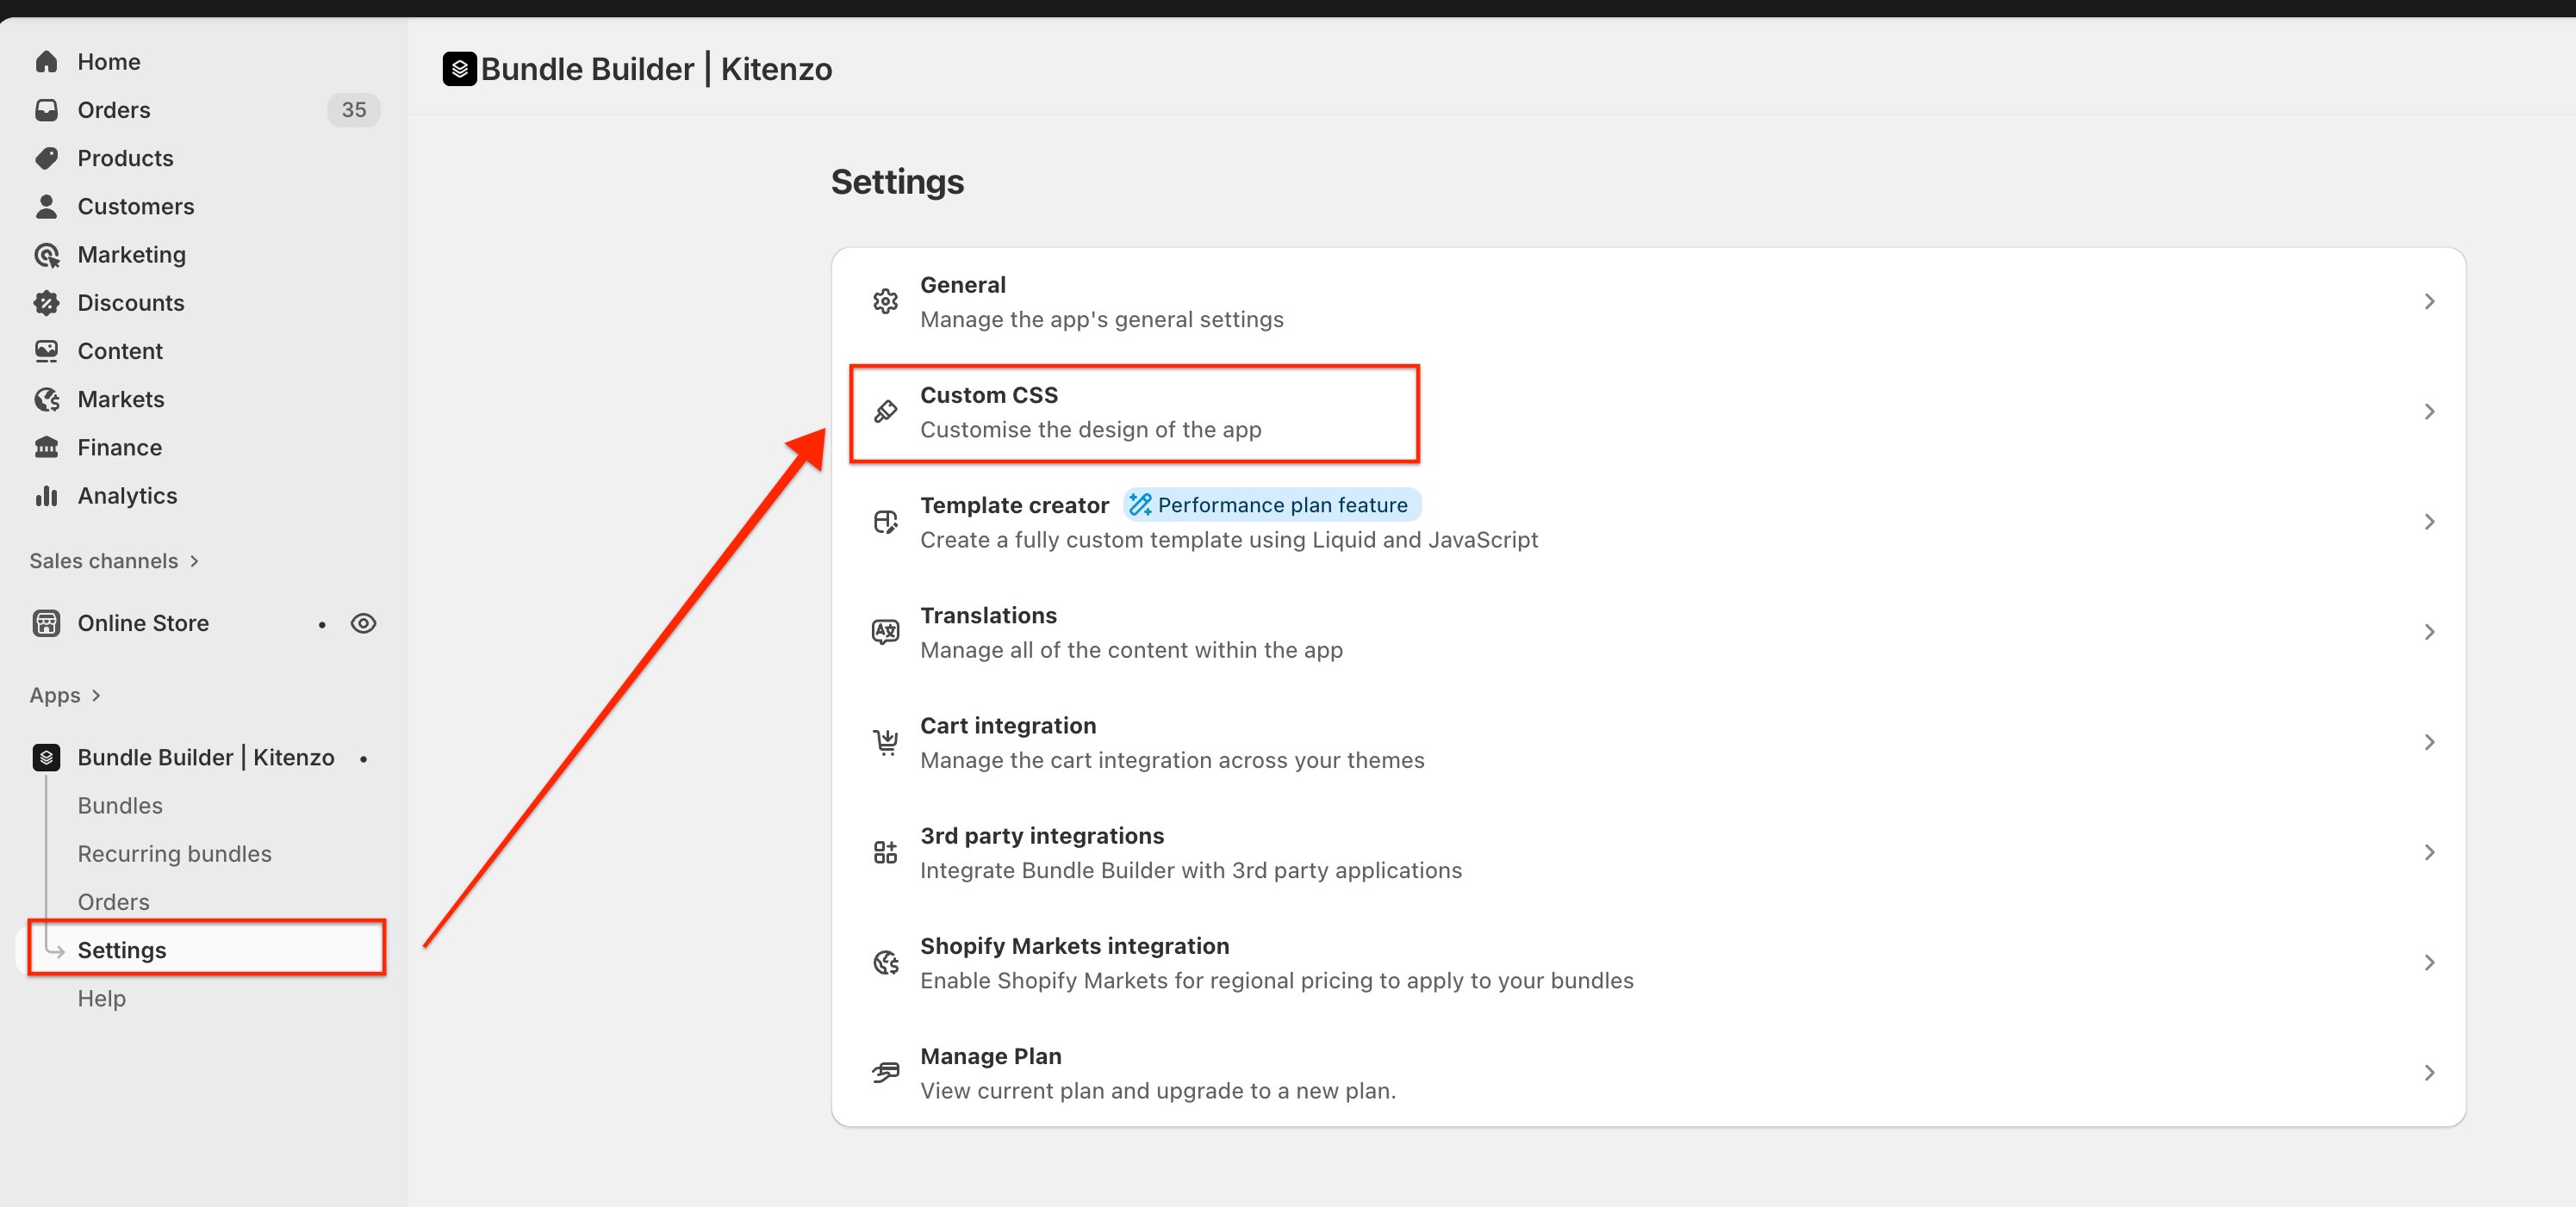Click the General settings gear icon
The height and width of the screenshot is (1207, 2576).
point(885,300)
